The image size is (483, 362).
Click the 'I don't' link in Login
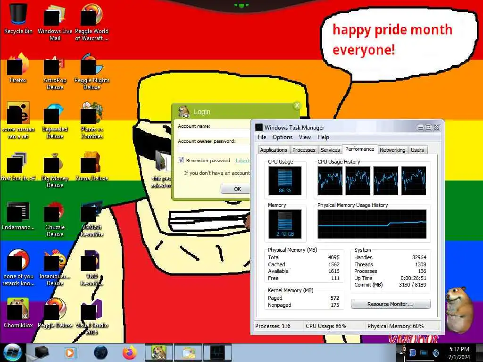[x=242, y=160]
